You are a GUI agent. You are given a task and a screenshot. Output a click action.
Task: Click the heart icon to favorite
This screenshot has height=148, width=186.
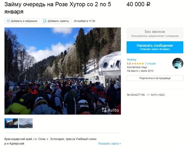(8, 21)
